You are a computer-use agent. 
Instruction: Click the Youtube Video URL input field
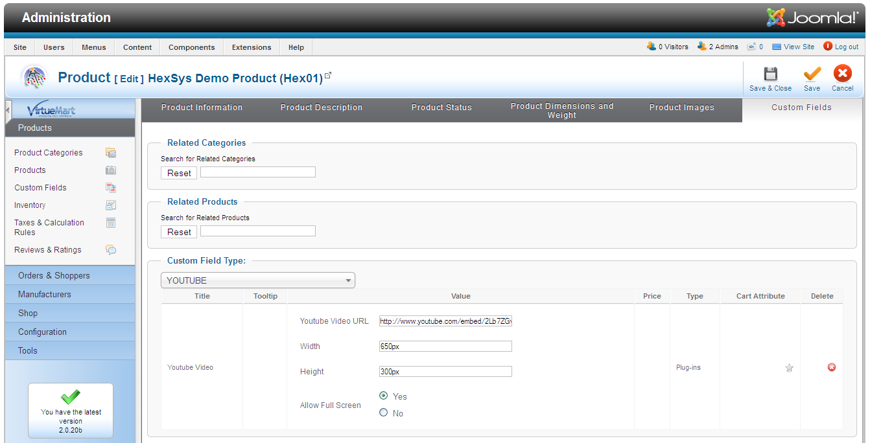445,321
